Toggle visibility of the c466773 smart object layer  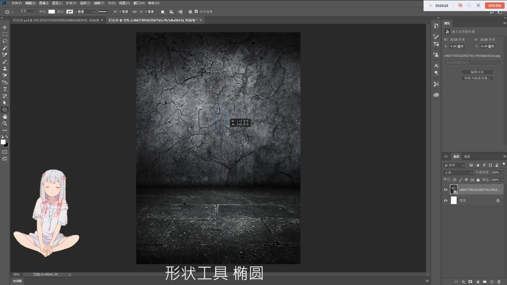pos(446,189)
